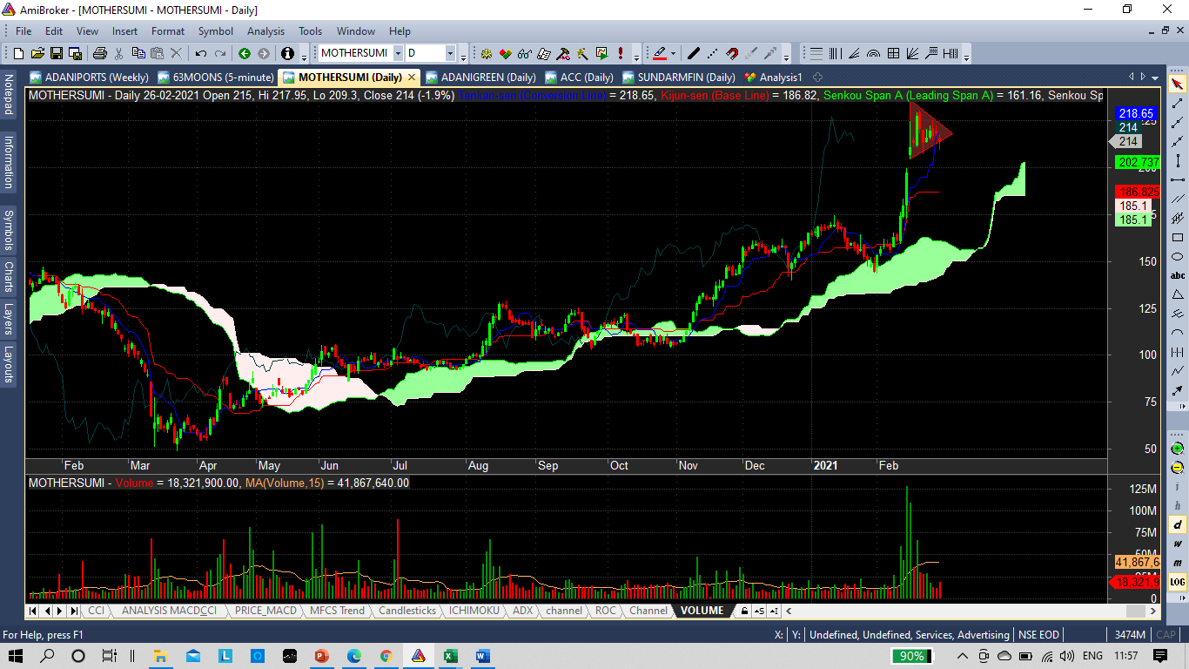Open the pen color dropdown arrow

[673, 53]
